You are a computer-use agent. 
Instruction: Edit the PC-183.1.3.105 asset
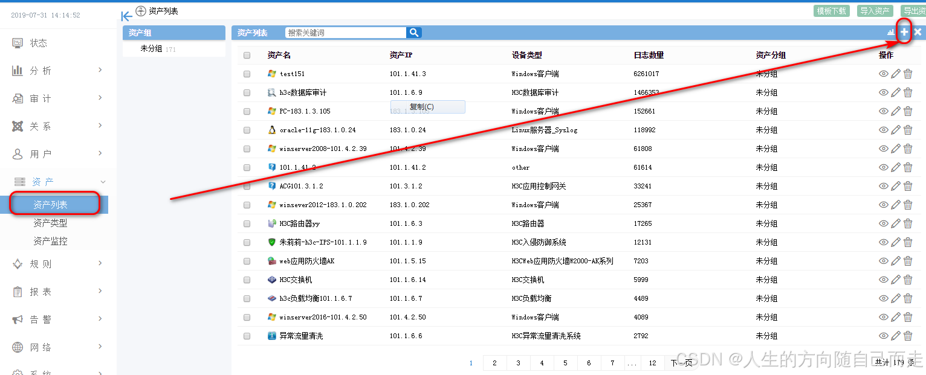(896, 111)
